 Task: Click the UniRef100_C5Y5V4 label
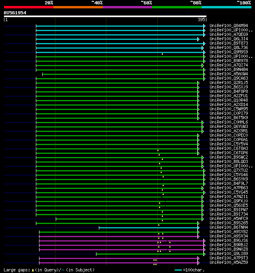click(229, 144)
